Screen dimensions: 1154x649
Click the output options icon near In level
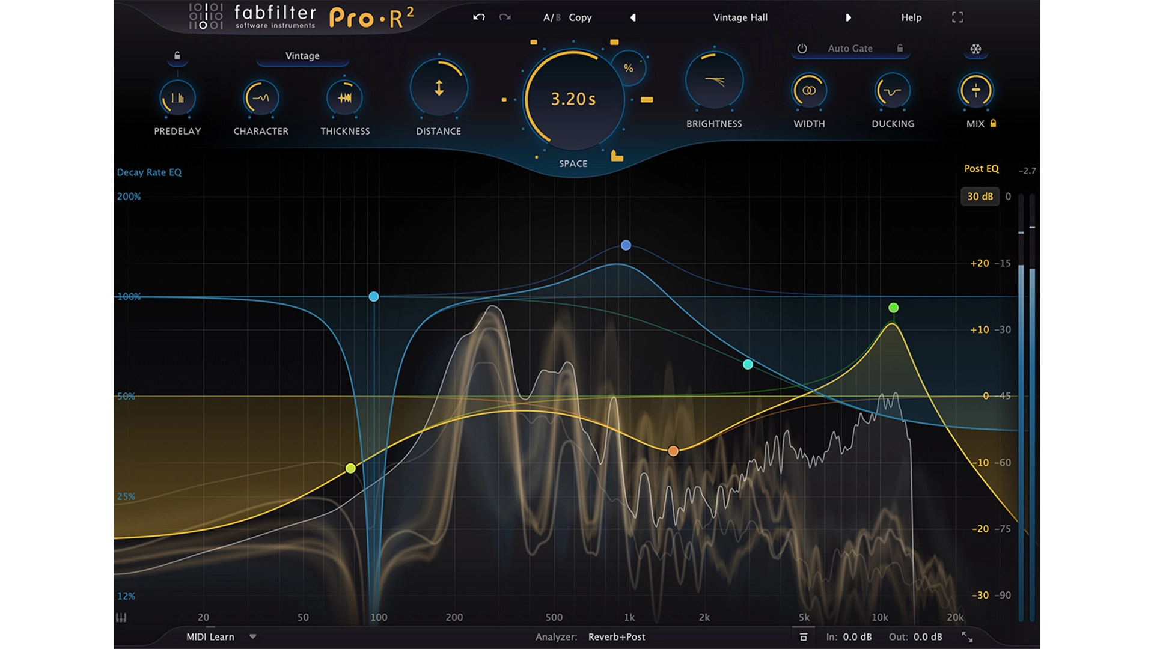click(x=804, y=637)
